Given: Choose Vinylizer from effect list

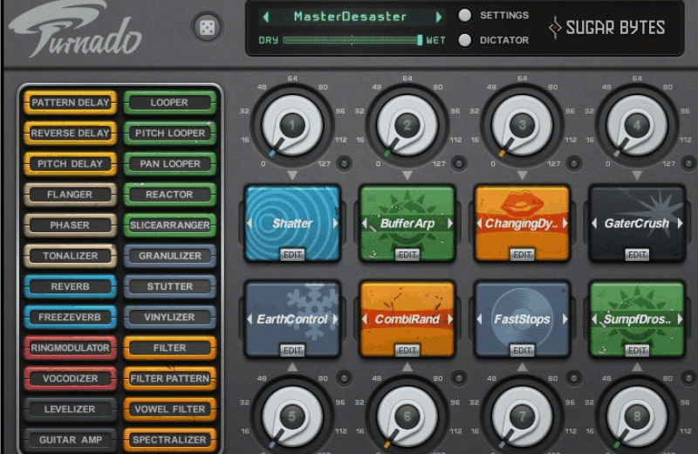Looking at the screenshot, I should [x=169, y=317].
